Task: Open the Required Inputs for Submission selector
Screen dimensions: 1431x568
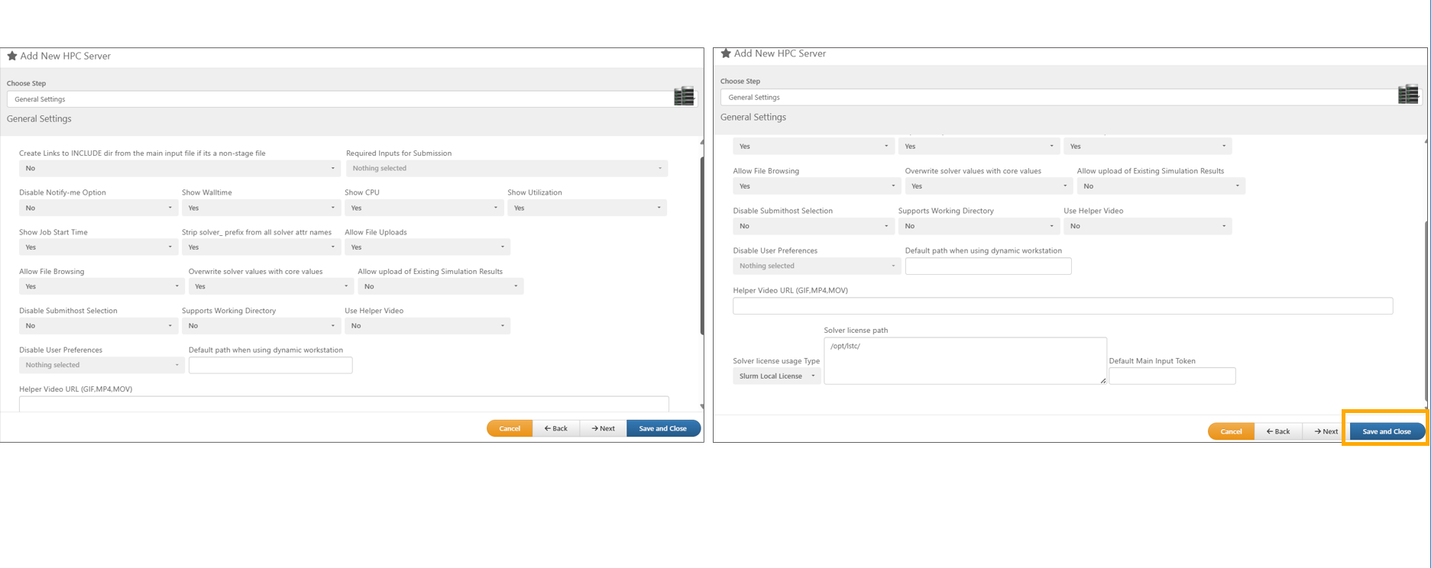Action: click(x=507, y=168)
